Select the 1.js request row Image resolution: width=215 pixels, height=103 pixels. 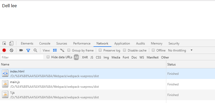[107, 95]
